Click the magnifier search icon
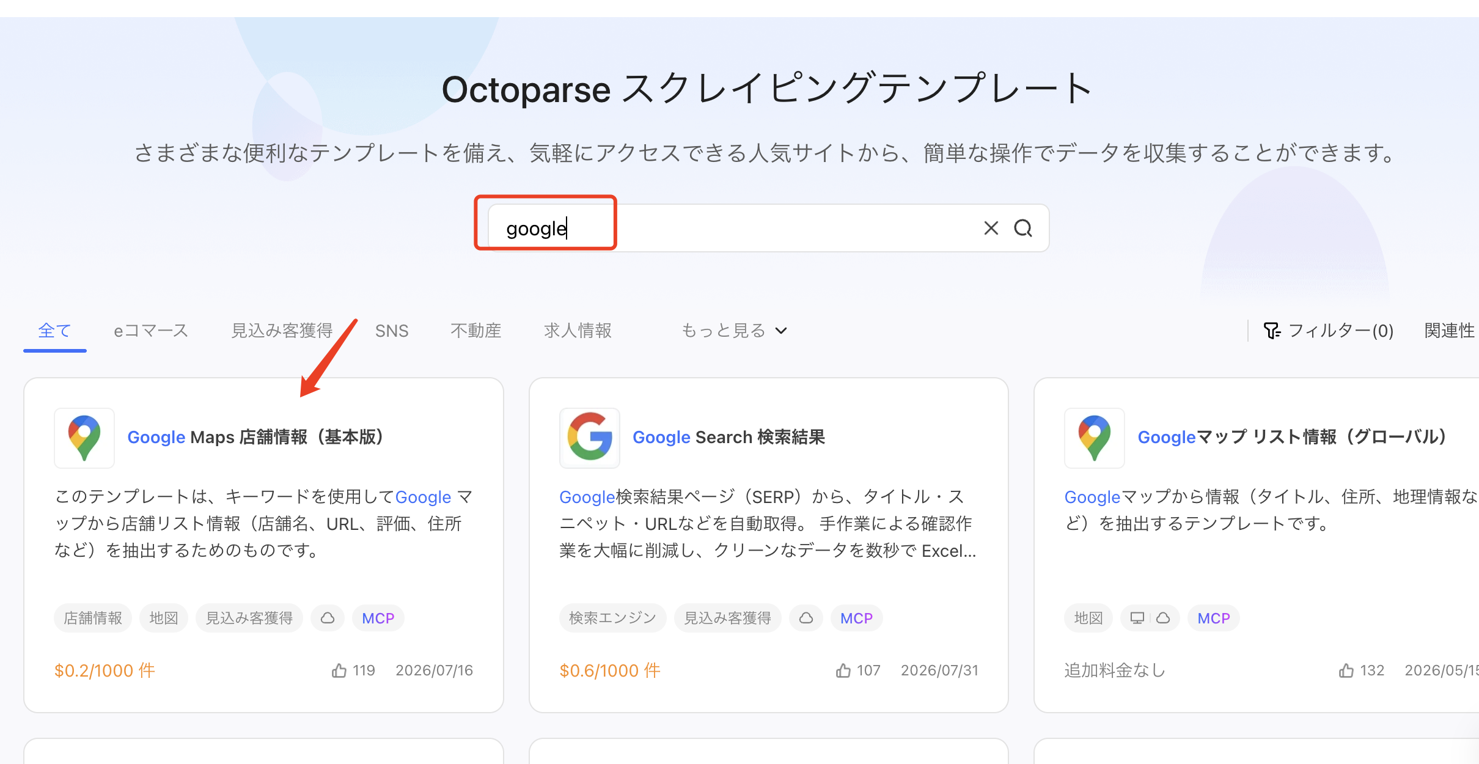The height and width of the screenshot is (764, 1479). coord(1023,228)
